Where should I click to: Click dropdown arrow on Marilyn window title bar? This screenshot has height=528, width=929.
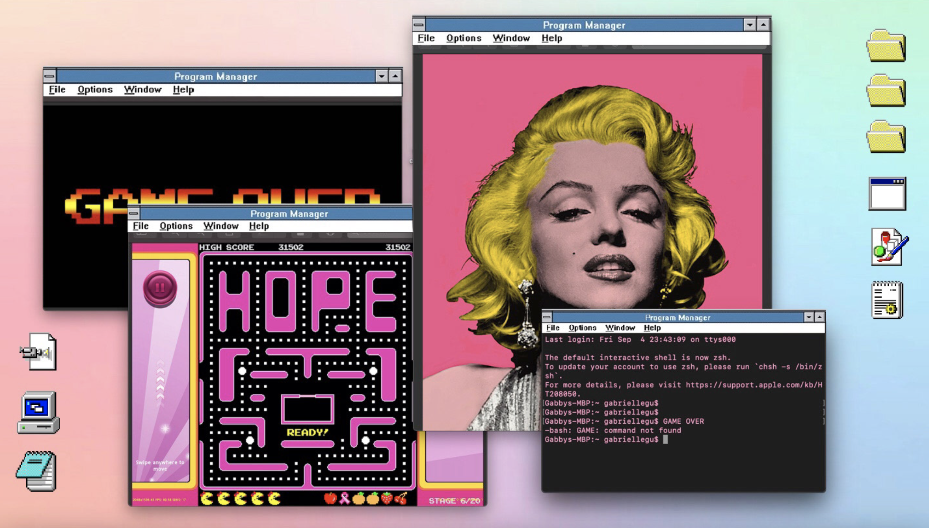[749, 25]
